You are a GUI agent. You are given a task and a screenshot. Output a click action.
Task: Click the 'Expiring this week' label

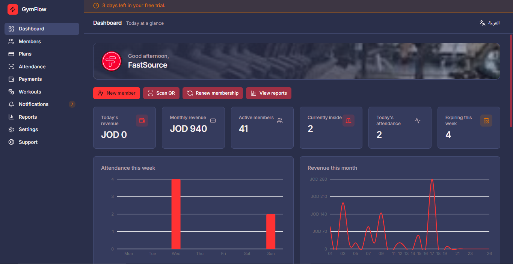tap(459, 121)
